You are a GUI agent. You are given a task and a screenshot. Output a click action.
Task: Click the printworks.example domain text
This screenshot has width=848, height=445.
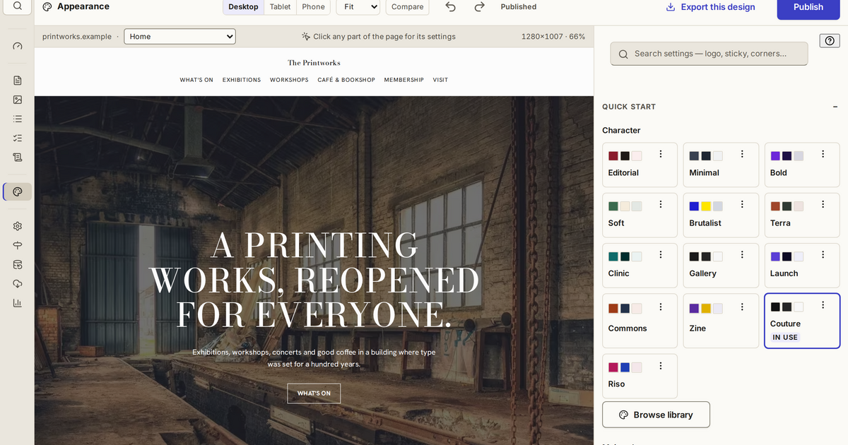point(77,36)
